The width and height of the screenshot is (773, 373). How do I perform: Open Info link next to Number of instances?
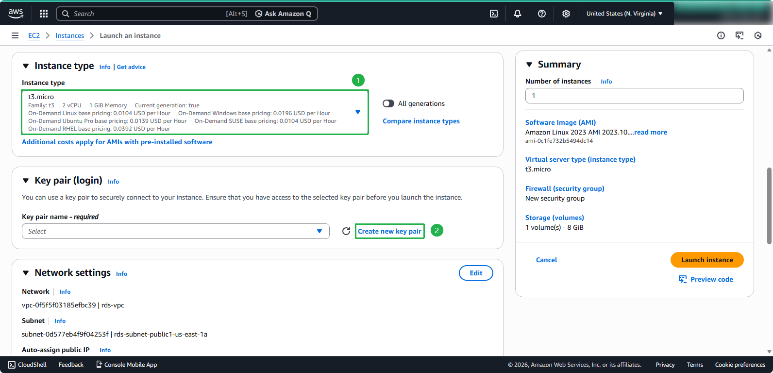(606, 82)
